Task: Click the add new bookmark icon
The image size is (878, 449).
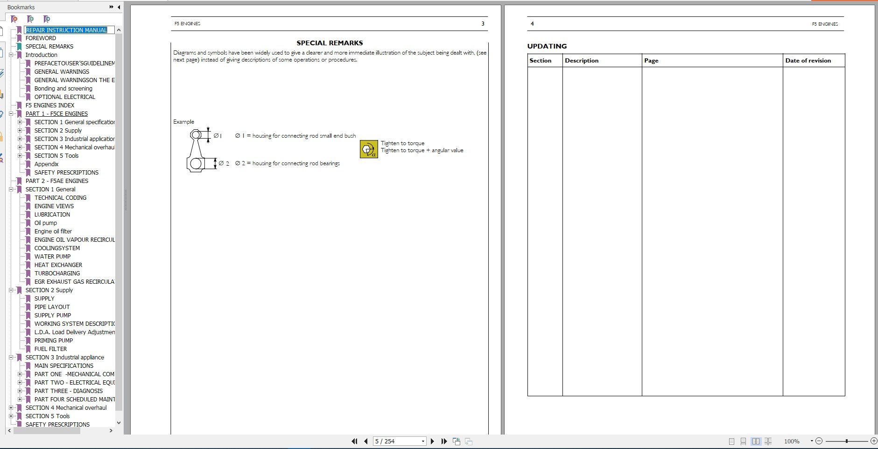Action: [x=30, y=19]
